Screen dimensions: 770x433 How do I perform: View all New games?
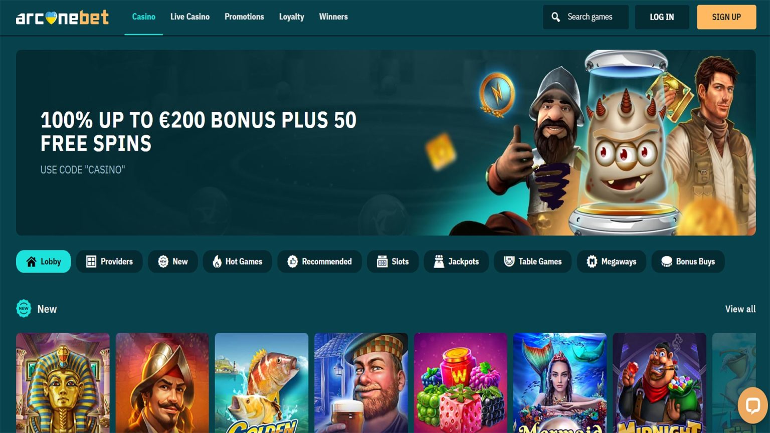click(x=740, y=309)
